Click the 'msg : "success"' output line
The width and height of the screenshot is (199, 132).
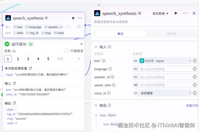(17, 119)
